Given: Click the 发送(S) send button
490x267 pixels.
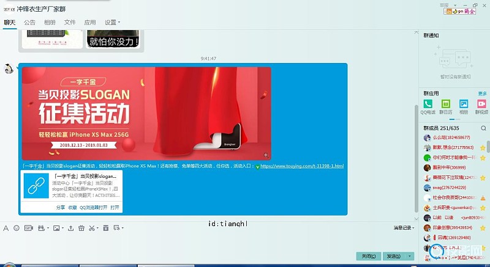Looking at the screenshot, I should tap(394, 256).
